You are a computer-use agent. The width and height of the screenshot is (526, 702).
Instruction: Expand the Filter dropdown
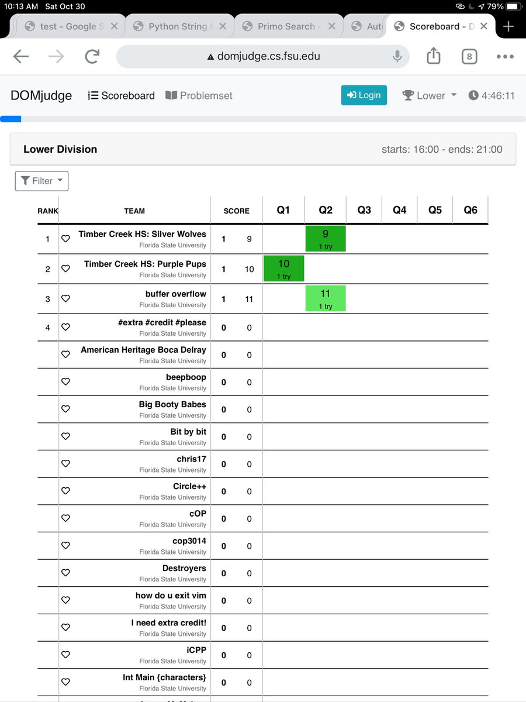click(x=41, y=181)
